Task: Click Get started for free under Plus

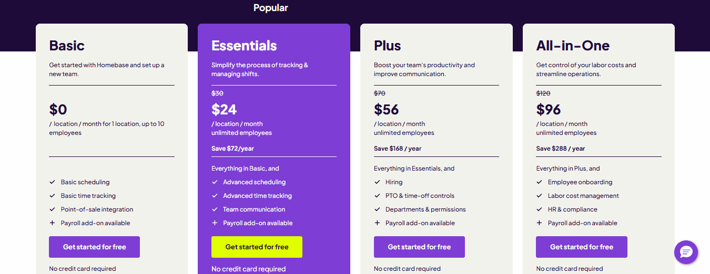Action: [419, 247]
